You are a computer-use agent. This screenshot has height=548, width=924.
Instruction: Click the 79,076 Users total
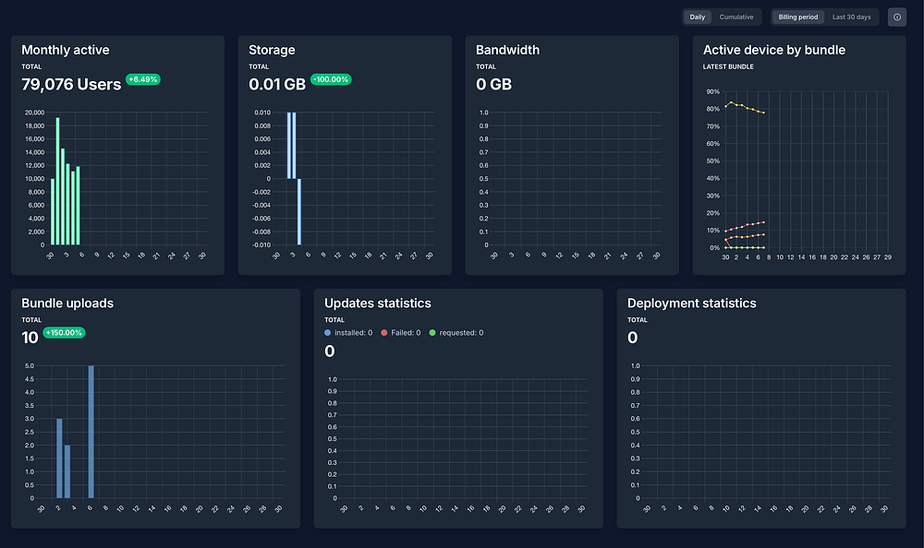coord(71,84)
